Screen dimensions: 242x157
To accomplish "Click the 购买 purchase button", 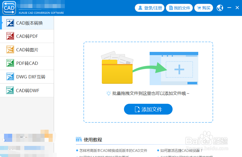I will point(204,8).
